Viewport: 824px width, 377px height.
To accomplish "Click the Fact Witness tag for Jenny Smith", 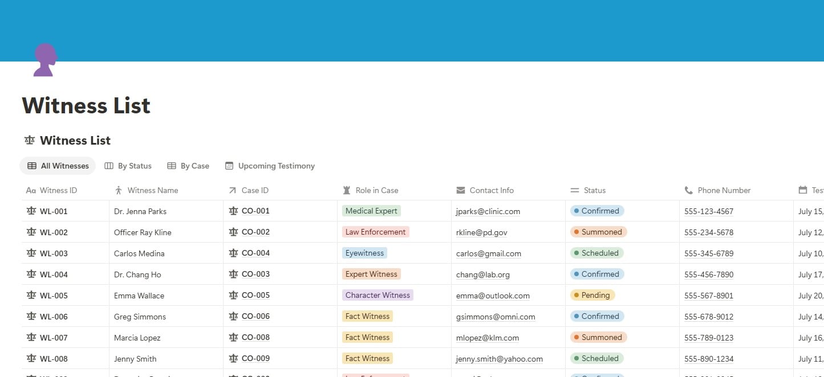I will [x=367, y=358].
